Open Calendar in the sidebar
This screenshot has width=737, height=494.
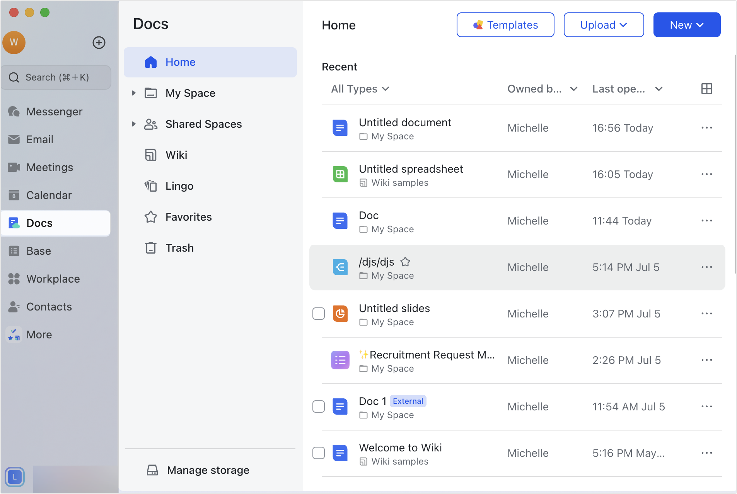[49, 195]
